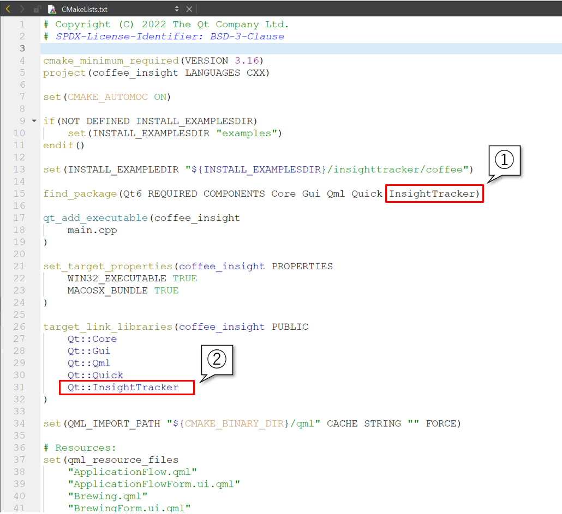Click the callout bubble numbered 2

click(x=217, y=360)
